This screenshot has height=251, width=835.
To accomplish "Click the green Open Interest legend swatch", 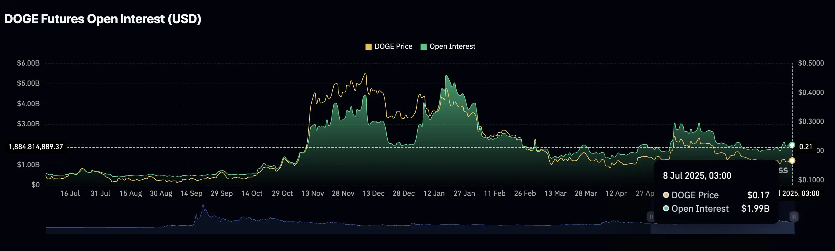I will 423,47.
